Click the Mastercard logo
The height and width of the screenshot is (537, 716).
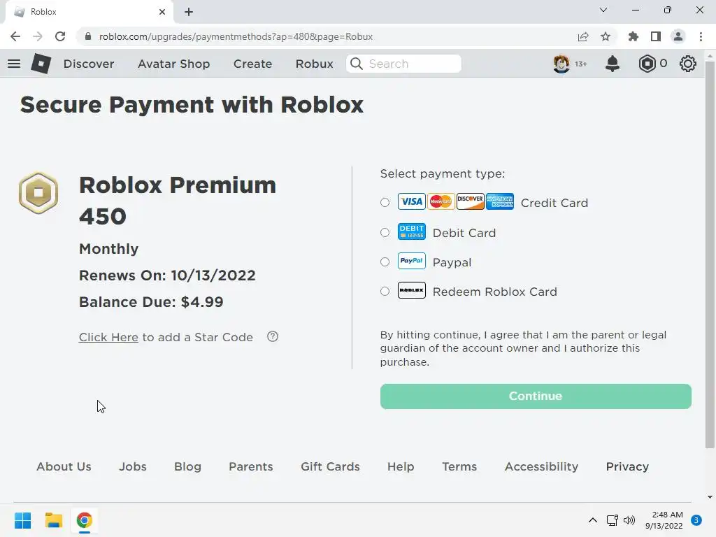441,201
